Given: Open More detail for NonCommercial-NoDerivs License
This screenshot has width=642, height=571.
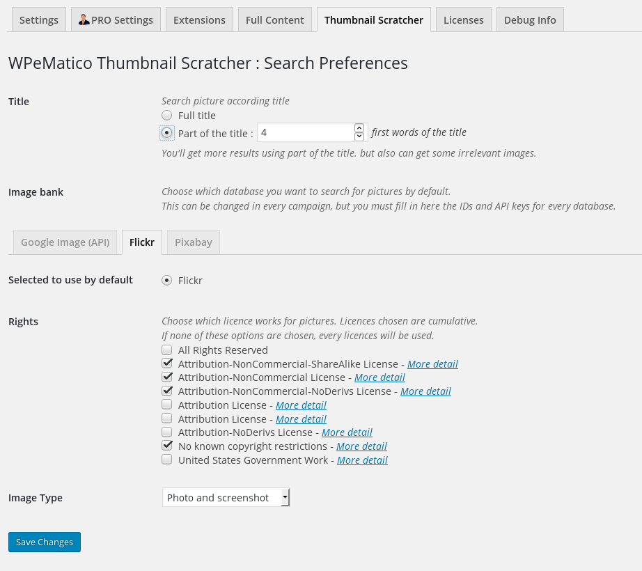Looking at the screenshot, I should click(x=426, y=391).
